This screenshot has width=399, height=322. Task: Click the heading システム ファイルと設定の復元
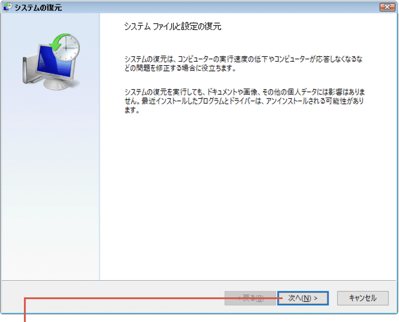(x=173, y=26)
